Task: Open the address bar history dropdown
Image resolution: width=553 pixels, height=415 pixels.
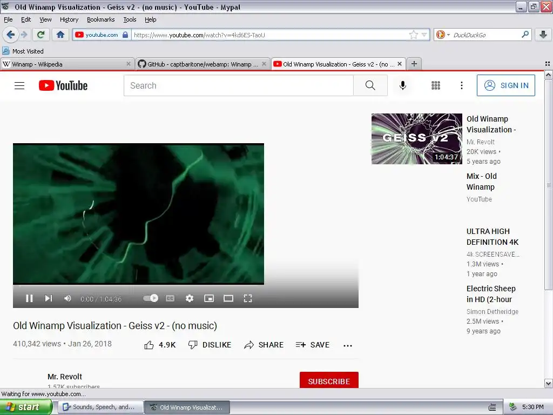Action: pyautogui.click(x=424, y=35)
